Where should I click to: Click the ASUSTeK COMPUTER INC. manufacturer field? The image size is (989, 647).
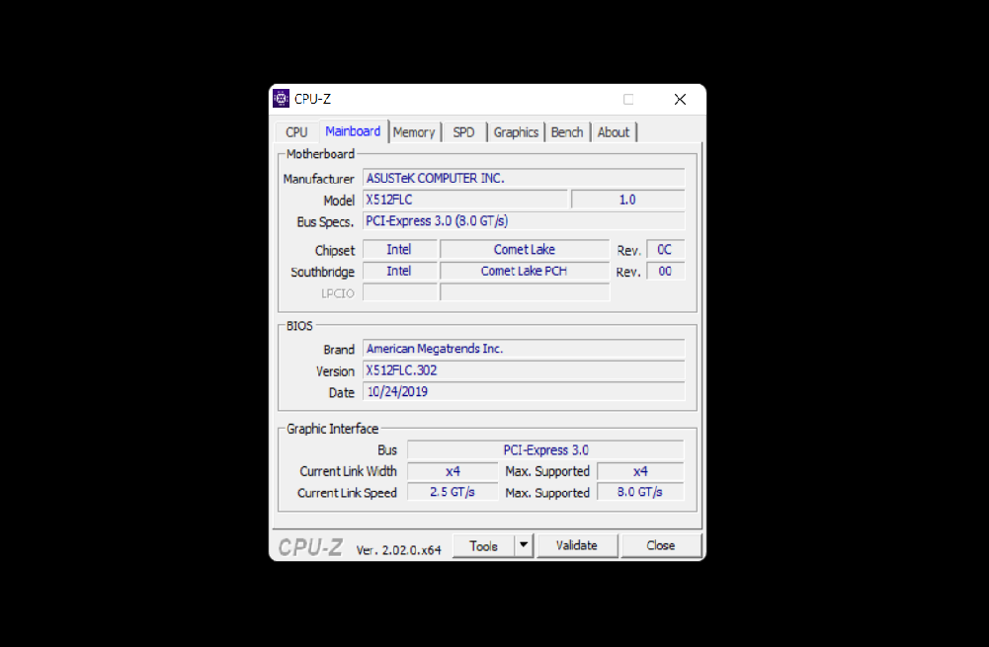coord(524,179)
